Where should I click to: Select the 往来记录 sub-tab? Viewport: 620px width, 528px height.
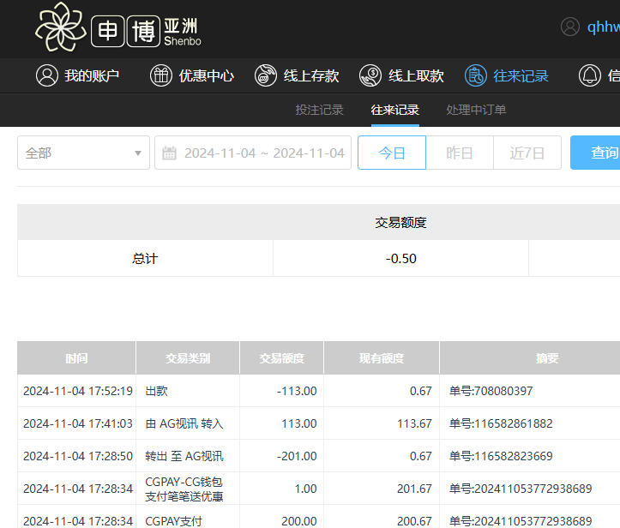coord(394,110)
